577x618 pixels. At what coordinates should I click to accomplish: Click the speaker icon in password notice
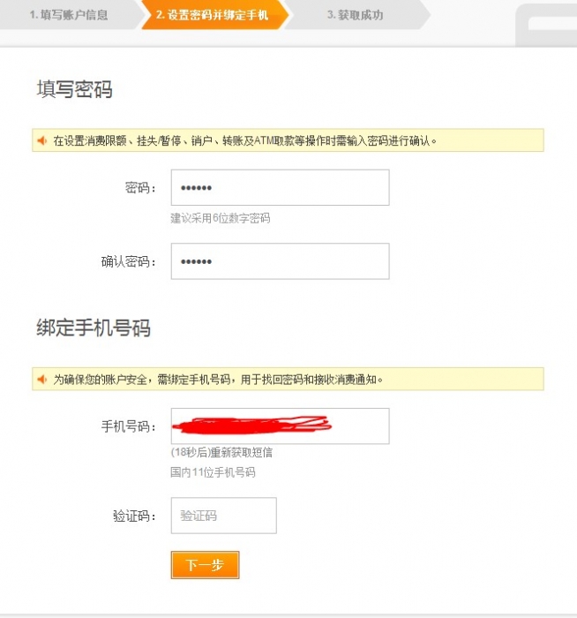41,140
